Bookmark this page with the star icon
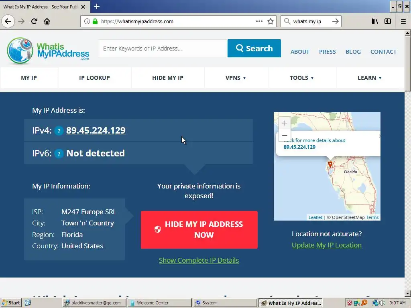 [x=271, y=21]
